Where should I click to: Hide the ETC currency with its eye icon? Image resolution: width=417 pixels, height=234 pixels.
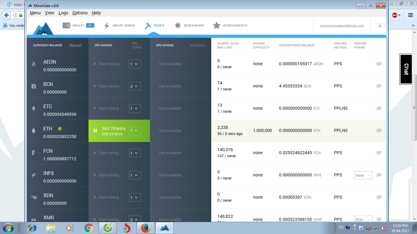(x=379, y=108)
